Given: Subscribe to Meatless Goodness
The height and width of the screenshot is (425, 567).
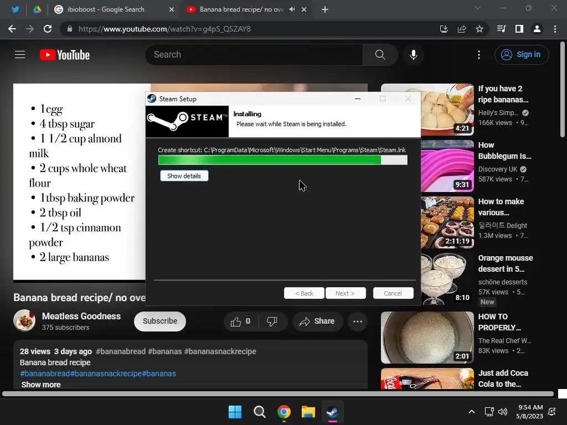Looking at the screenshot, I should tap(160, 322).
